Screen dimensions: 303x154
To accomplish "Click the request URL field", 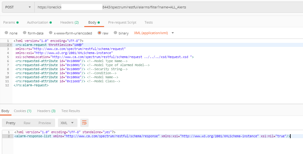I will tap(168, 7).
